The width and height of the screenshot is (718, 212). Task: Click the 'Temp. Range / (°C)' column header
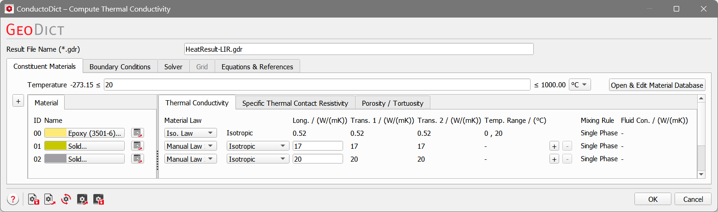point(515,121)
